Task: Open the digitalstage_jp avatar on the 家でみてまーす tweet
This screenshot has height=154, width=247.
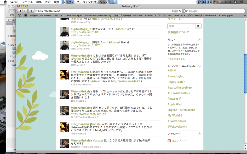Action: tap(65, 32)
